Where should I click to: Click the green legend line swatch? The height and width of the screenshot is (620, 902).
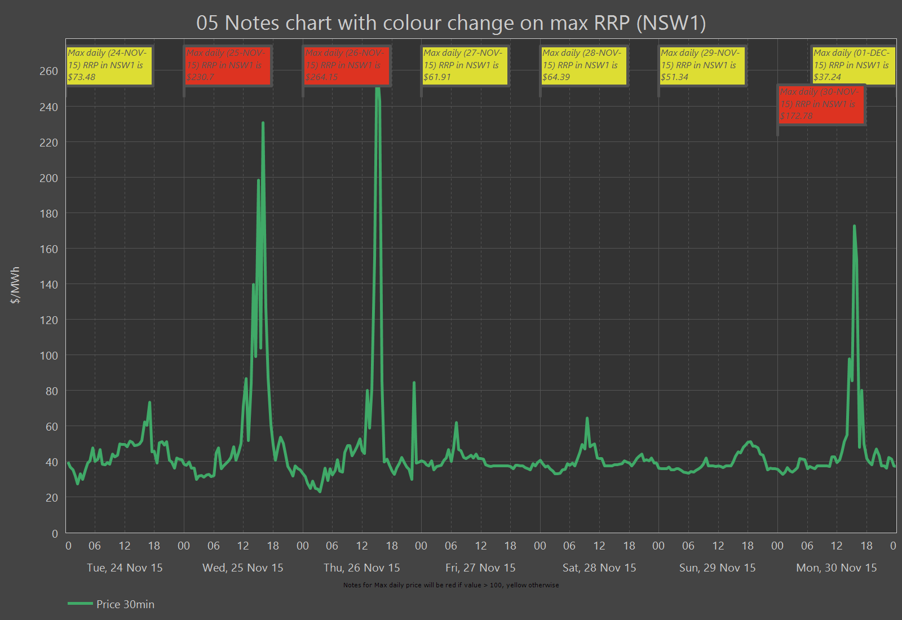click(x=80, y=604)
